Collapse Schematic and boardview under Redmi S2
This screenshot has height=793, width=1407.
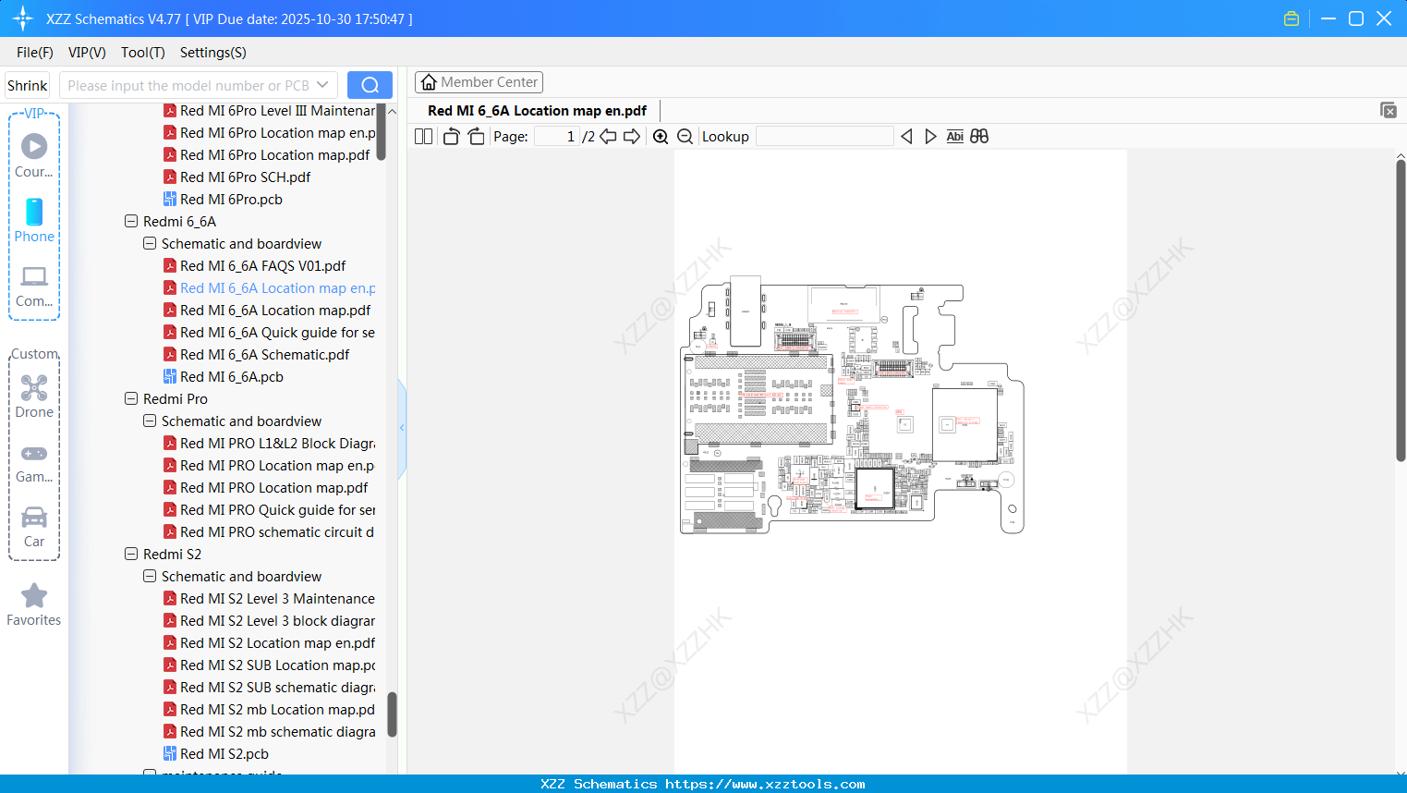click(x=150, y=577)
